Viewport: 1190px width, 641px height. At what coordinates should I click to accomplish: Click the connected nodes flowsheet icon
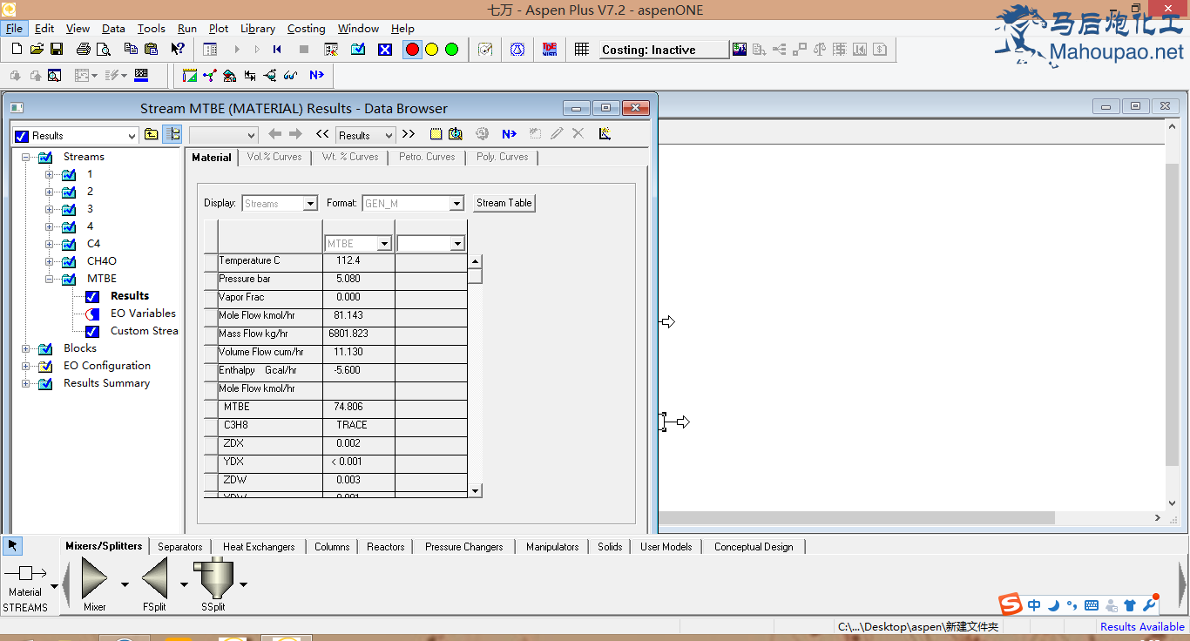pyautogui.click(x=209, y=75)
